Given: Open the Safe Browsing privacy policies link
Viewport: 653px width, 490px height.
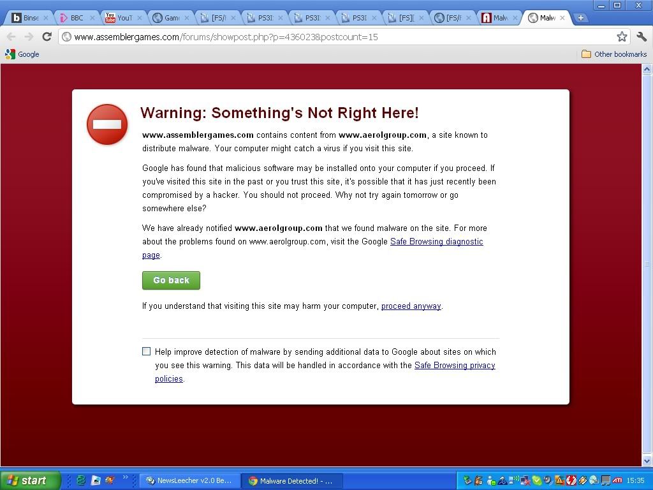Looking at the screenshot, I should coord(455,366).
